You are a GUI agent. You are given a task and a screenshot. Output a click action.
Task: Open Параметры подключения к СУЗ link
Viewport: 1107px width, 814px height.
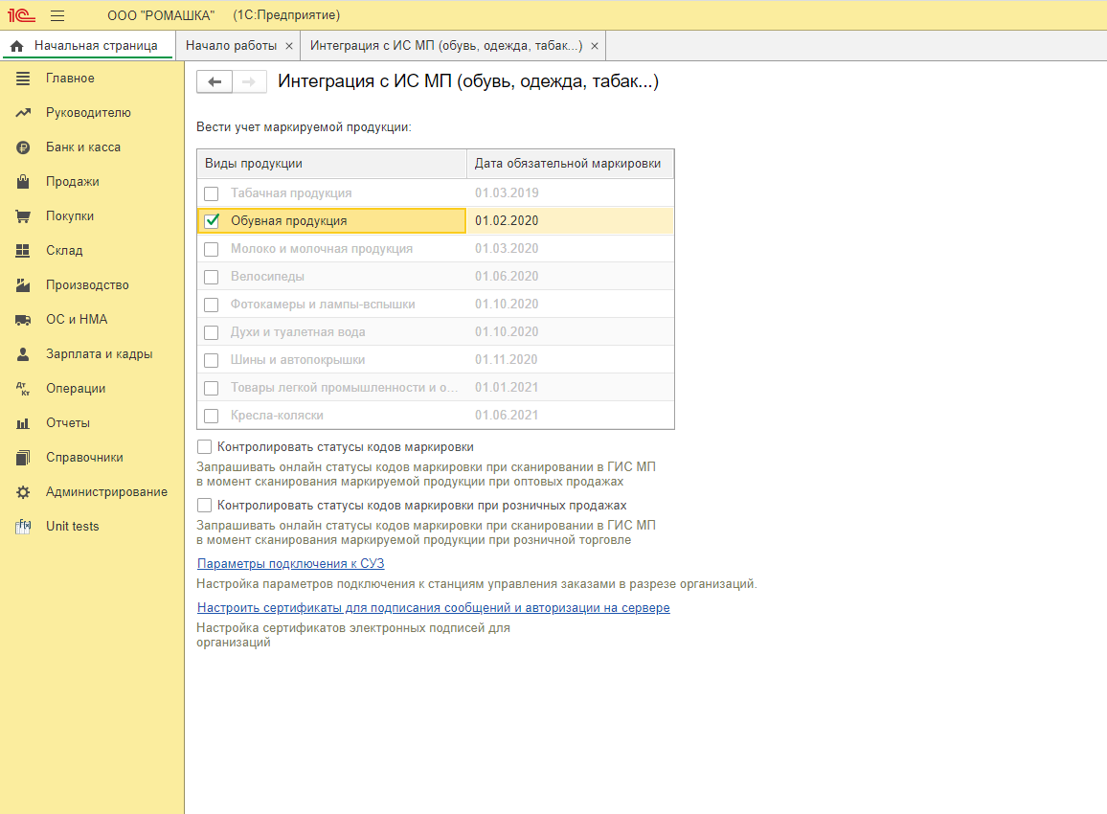click(x=291, y=563)
